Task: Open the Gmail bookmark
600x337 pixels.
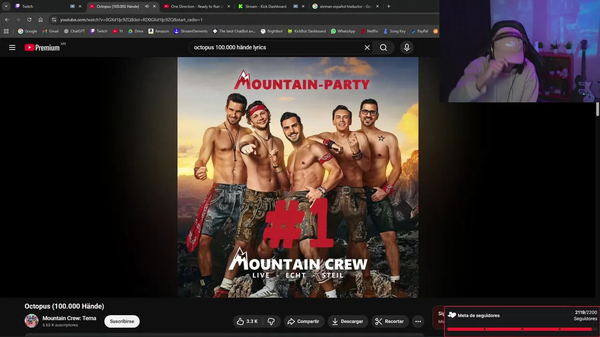Action: (50, 31)
